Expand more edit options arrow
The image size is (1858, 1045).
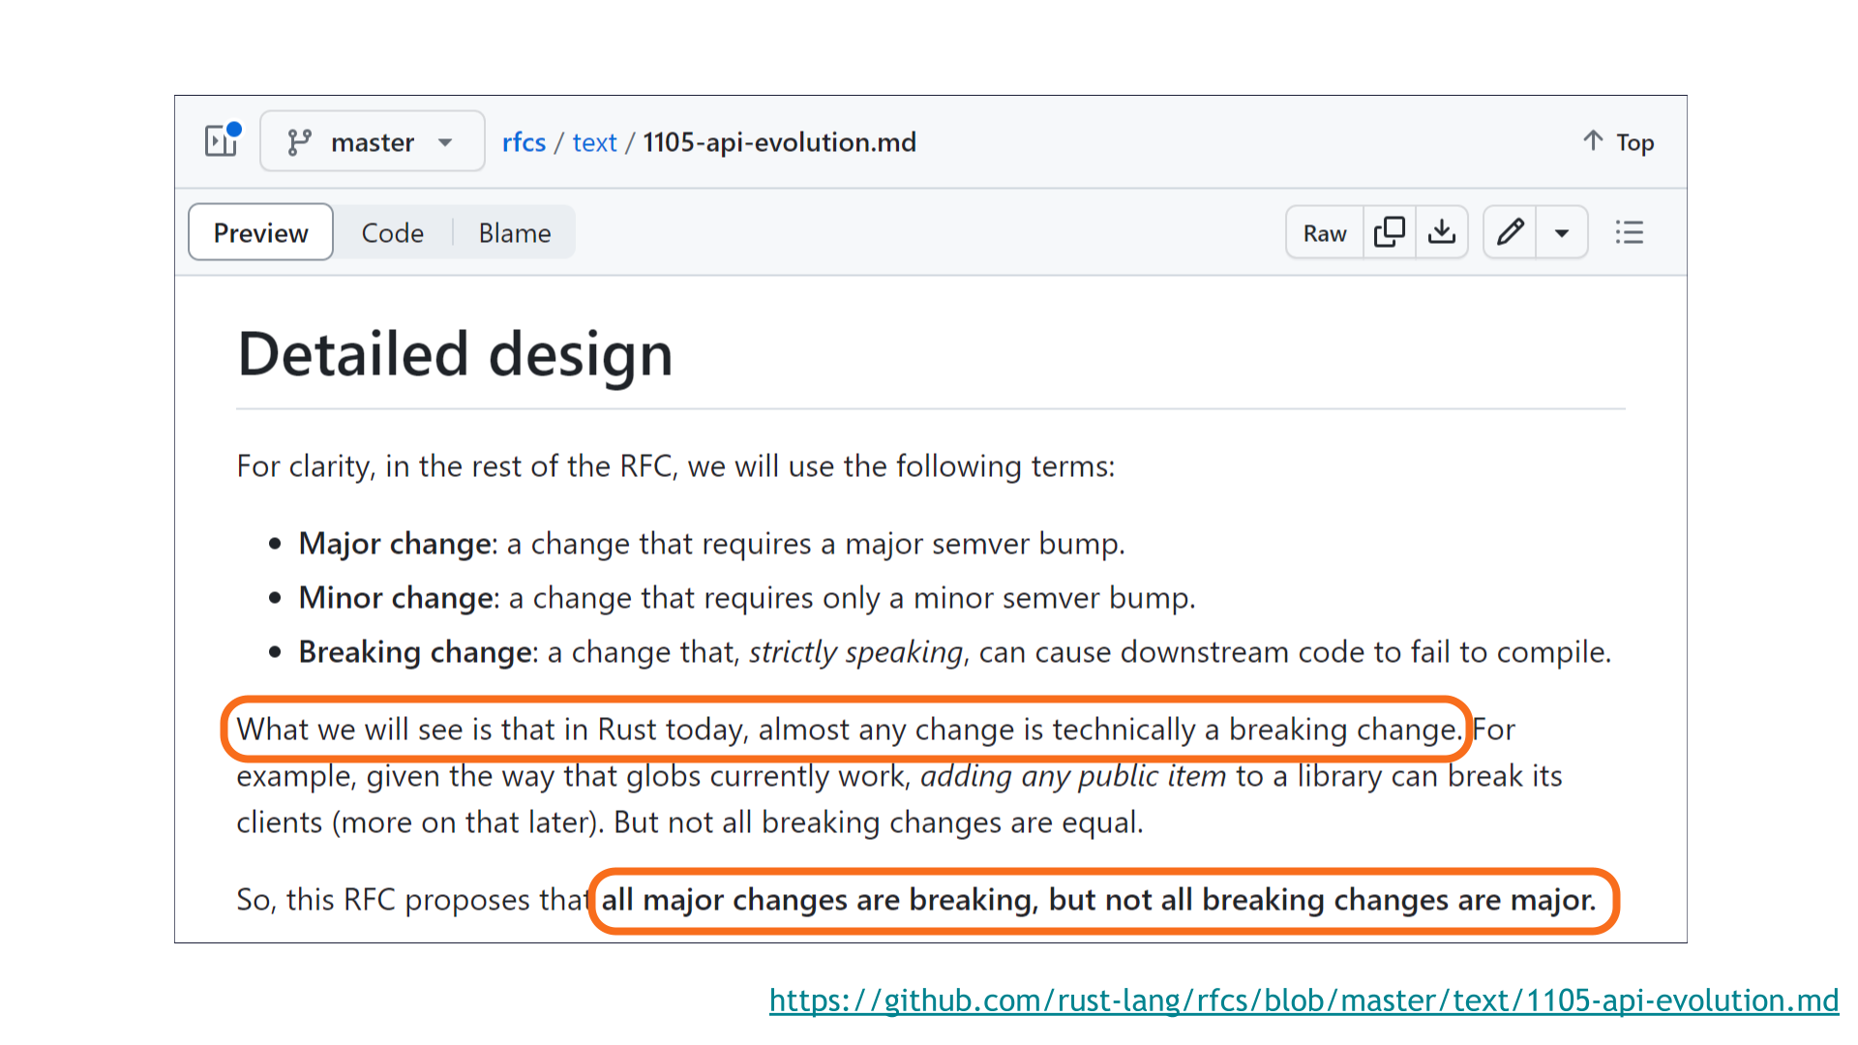pos(1562,232)
